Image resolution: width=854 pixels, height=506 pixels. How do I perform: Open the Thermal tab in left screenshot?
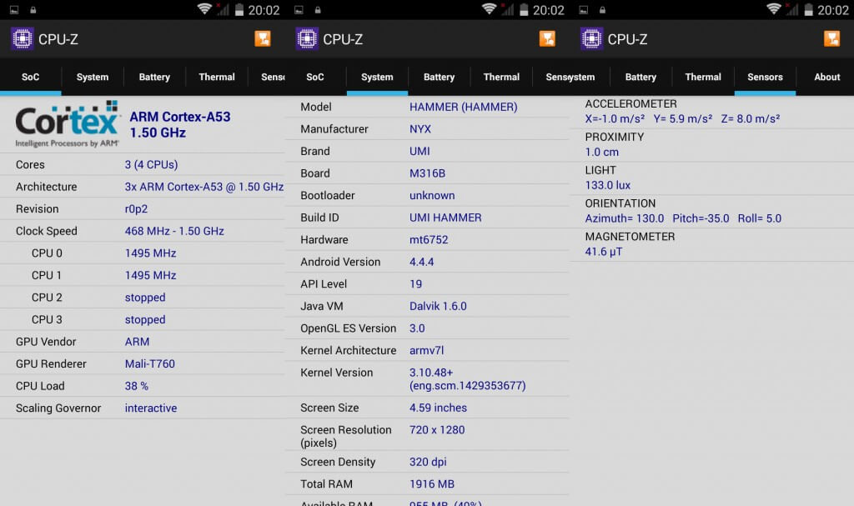[x=217, y=77]
